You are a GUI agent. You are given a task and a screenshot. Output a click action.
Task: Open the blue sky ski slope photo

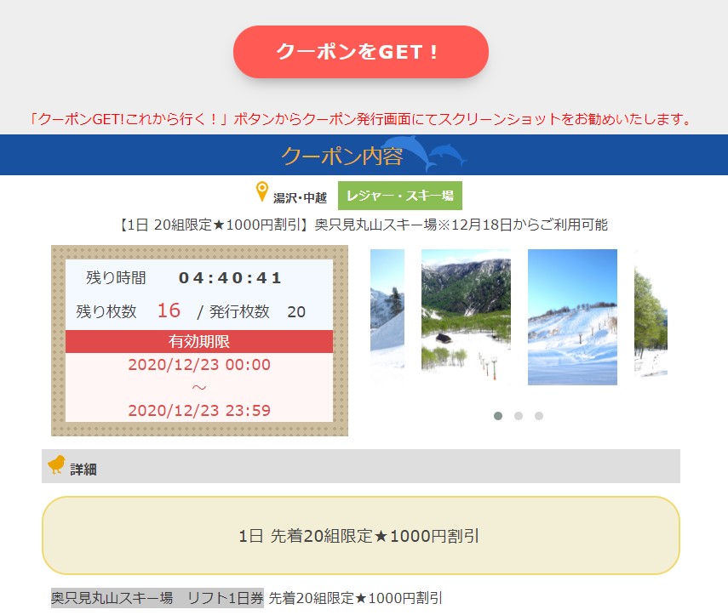tap(572, 316)
